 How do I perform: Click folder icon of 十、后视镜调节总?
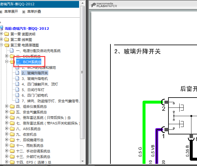[x=12, y=140]
